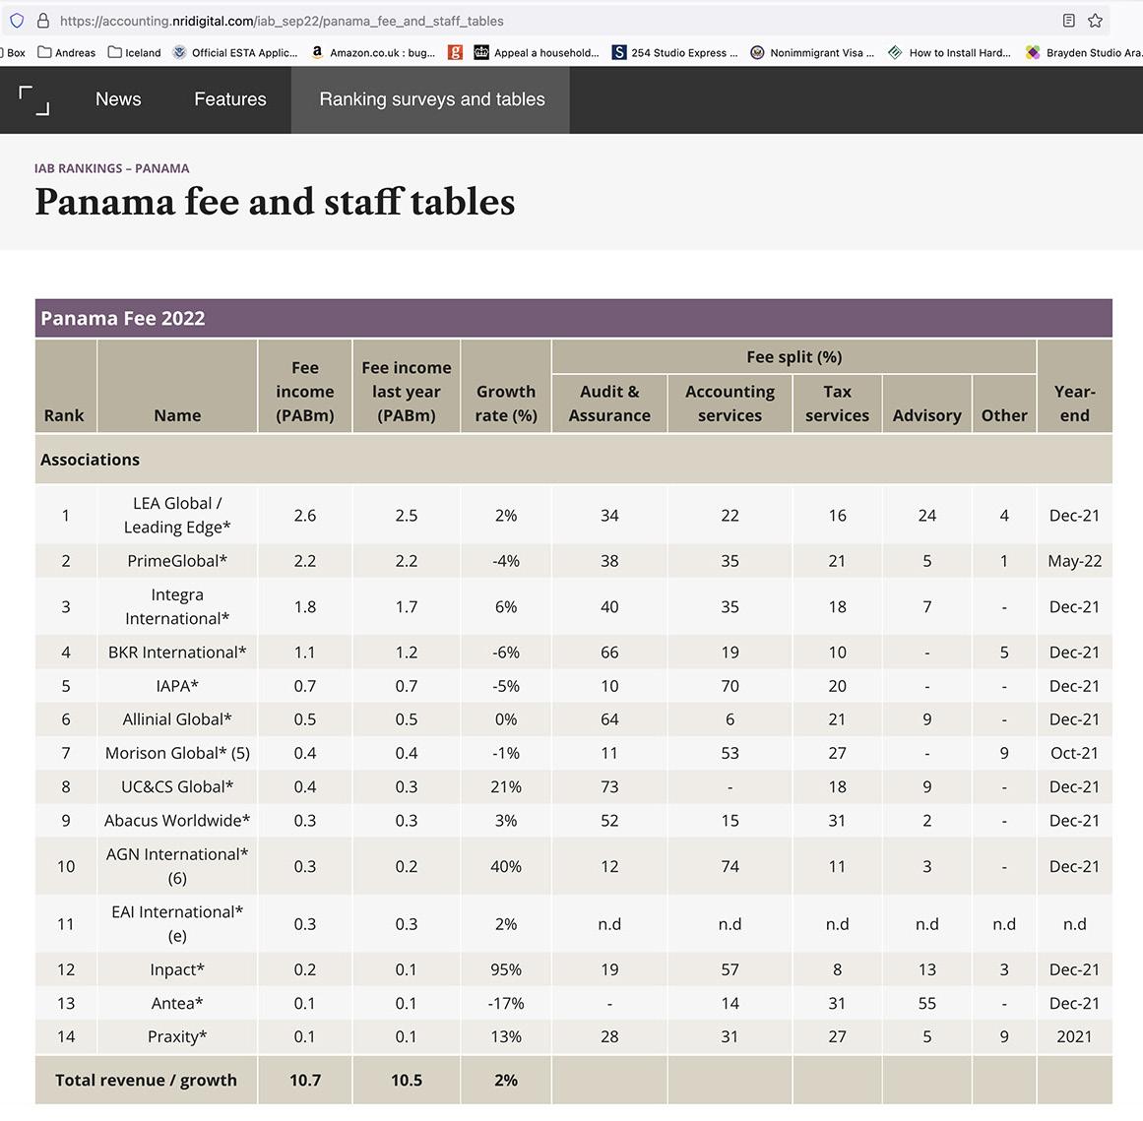Open the News menu item
Image resolution: width=1143 pixels, height=1121 pixels.
pyautogui.click(x=118, y=99)
